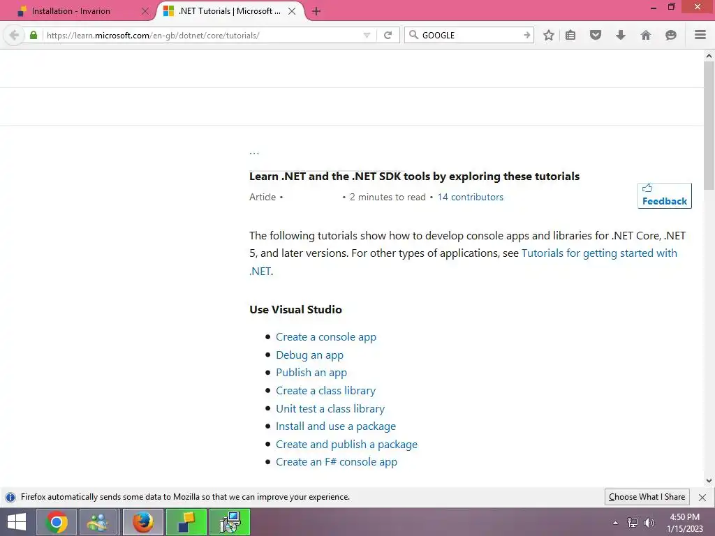Viewport: 715px width, 536px height.
Task: Open the people messenger taskbar icon
Action: (98, 522)
